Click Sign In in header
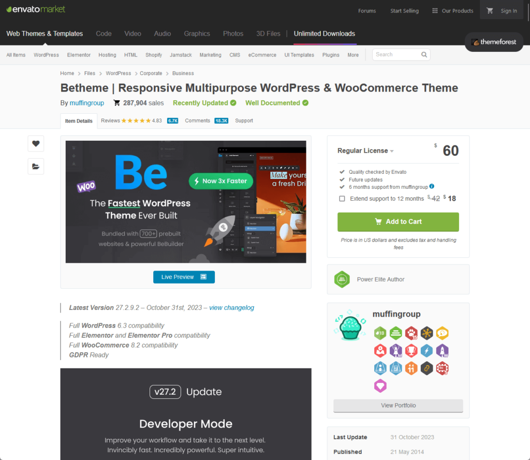 [509, 11]
